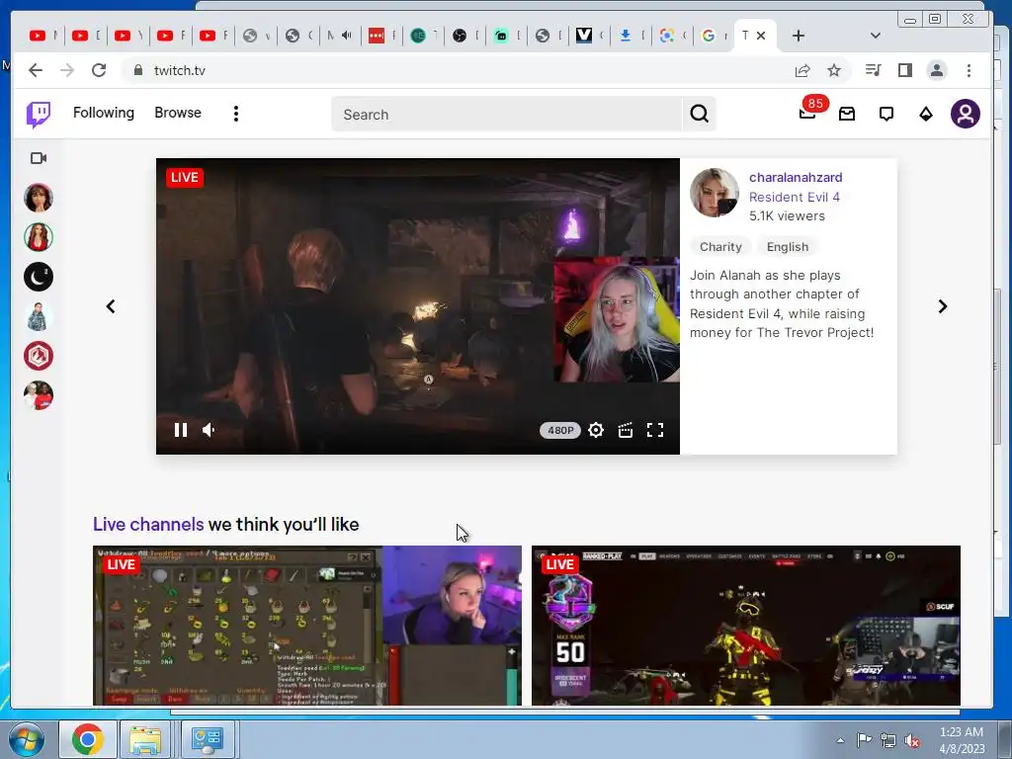1012x759 pixels.
Task: Open the red hexagon logo channel avatar
Action: [x=39, y=356]
